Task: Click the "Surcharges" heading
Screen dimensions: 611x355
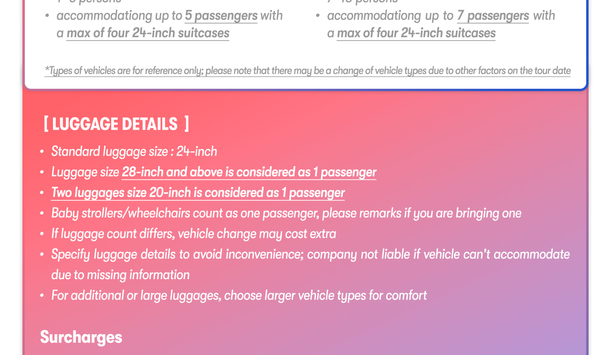Action: (81, 337)
